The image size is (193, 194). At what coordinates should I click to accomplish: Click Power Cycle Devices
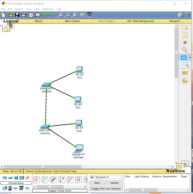click(39, 171)
